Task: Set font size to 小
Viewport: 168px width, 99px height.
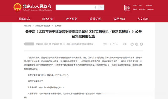Action: [x=117, y=44]
